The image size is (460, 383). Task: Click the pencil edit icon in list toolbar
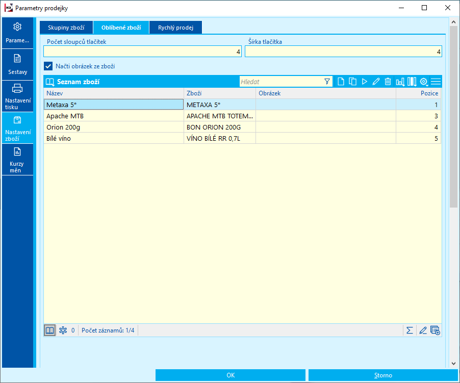point(376,82)
